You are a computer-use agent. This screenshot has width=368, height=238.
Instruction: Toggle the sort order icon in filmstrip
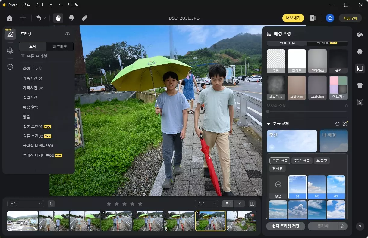[51, 204]
